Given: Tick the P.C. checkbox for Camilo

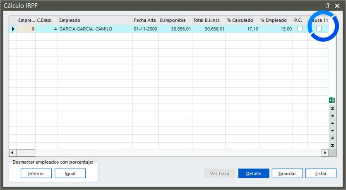Looking at the screenshot, I should (x=300, y=29).
